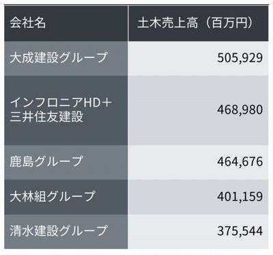
Task: Select the インフロニアHD+三井住友建設 cell
Action: tap(66, 110)
